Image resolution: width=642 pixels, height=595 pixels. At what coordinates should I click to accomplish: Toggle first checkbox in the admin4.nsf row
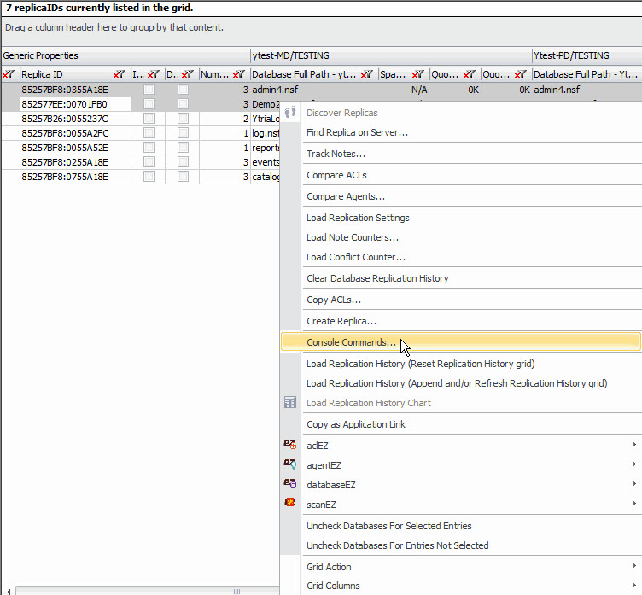tap(149, 90)
